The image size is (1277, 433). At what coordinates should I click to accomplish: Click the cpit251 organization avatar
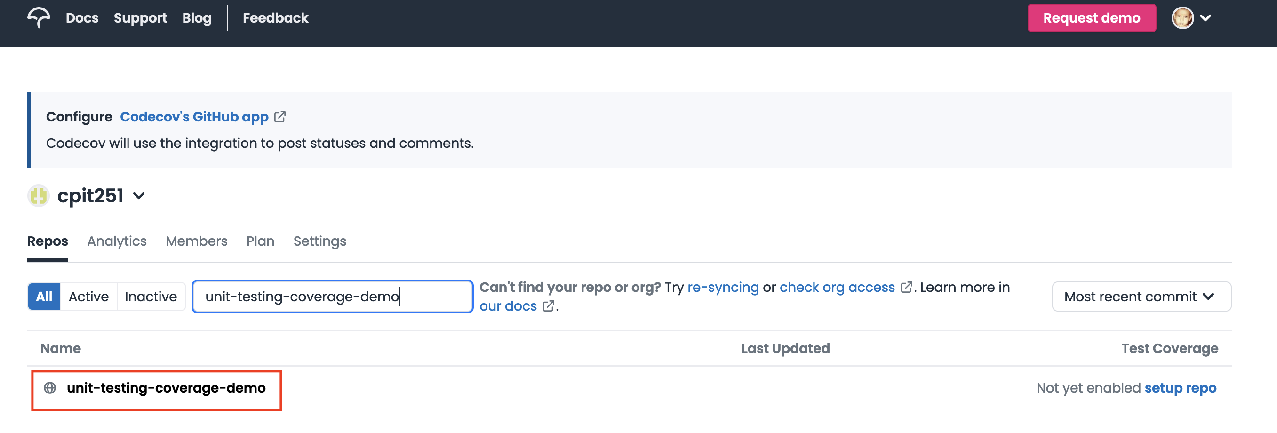click(x=38, y=195)
